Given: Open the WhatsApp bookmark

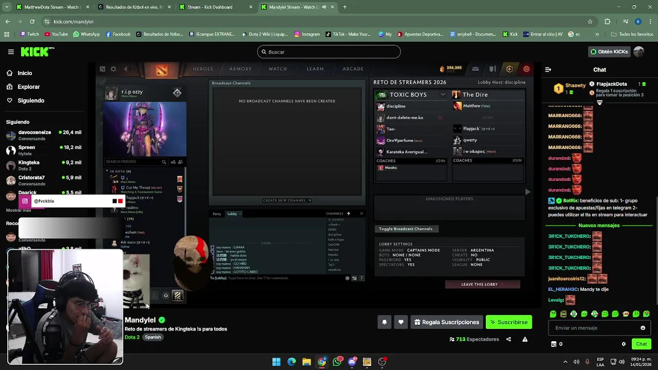Looking at the screenshot, I should tap(86, 34).
